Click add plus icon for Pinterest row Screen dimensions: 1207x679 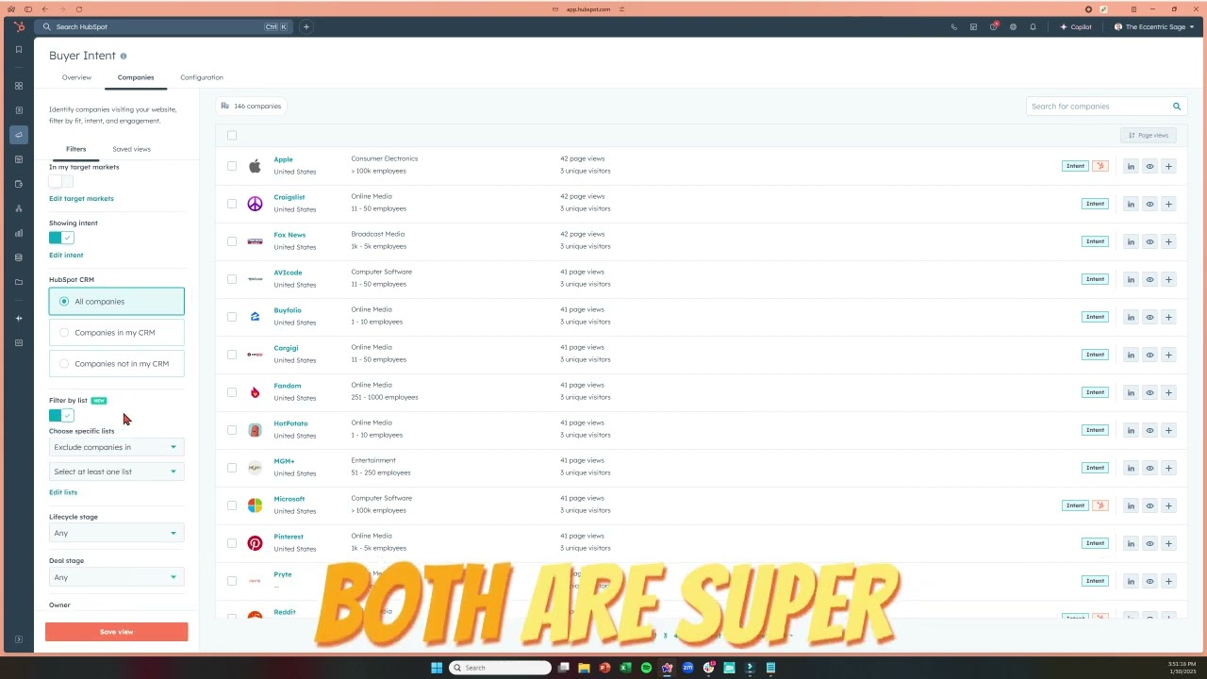(1168, 543)
